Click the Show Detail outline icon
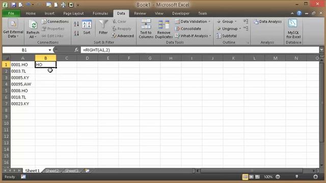The image size is (326, 183). click(x=246, y=21)
